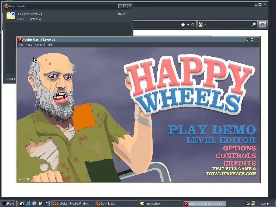
Task: Minimize the Adobe Flash Player window
Action: click(247, 40)
